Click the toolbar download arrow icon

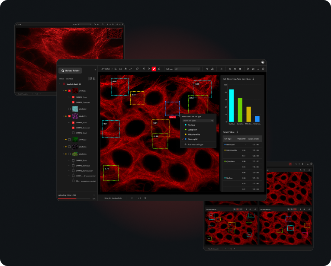click(x=258, y=69)
